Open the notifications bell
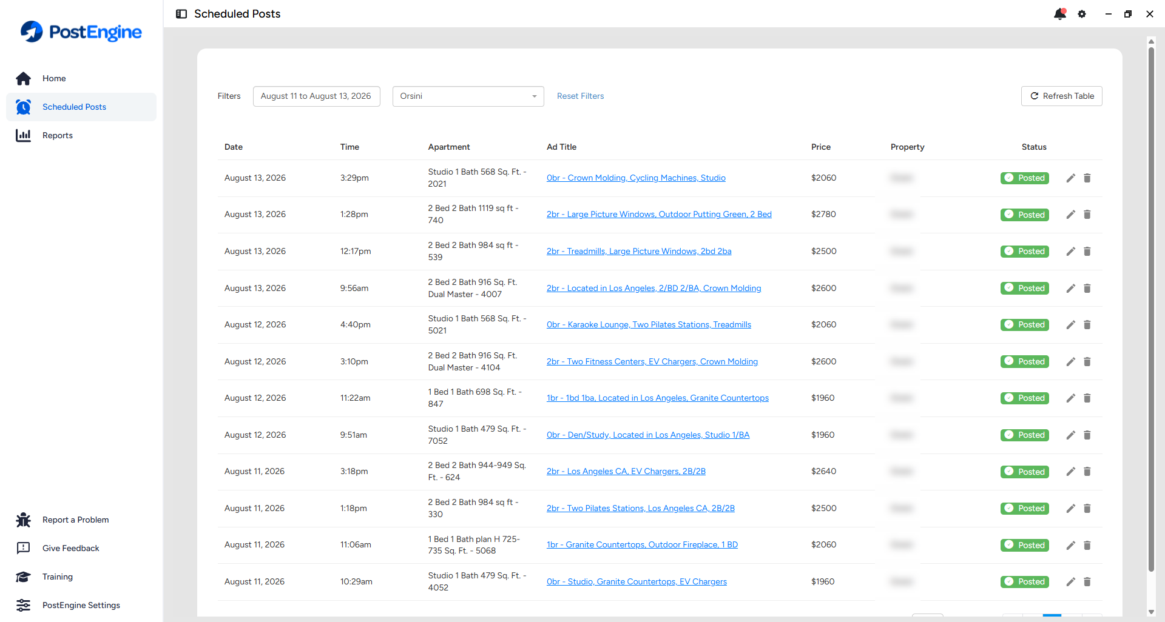The width and height of the screenshot is (1165, 622). pyautogui.click(x=1060, y=14)
